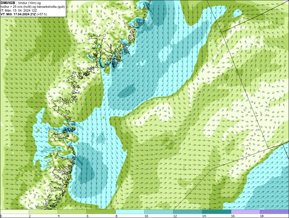Click the legend scale label "6"
This screenshot has height=218, width=289.
88,216
